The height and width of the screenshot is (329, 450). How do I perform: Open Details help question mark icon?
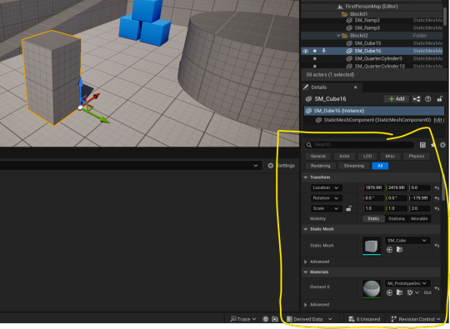pyautogui.click(x=427, y=99)
